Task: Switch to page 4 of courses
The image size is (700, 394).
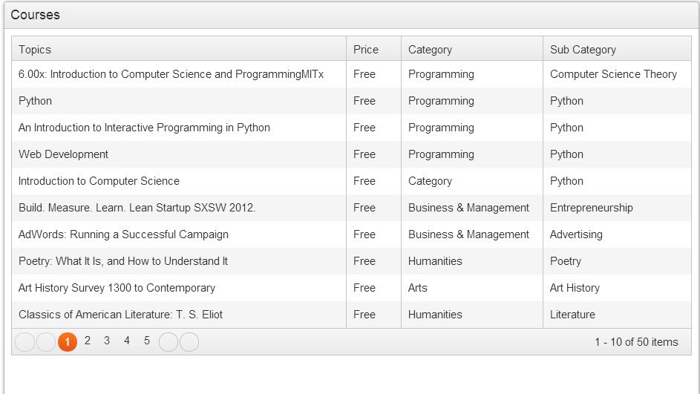Action: click(x=127, y=341)
